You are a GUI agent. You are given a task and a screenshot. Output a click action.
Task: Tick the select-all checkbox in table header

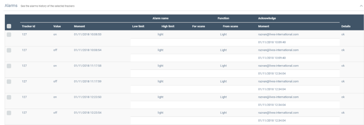click(x=9, y=26)
